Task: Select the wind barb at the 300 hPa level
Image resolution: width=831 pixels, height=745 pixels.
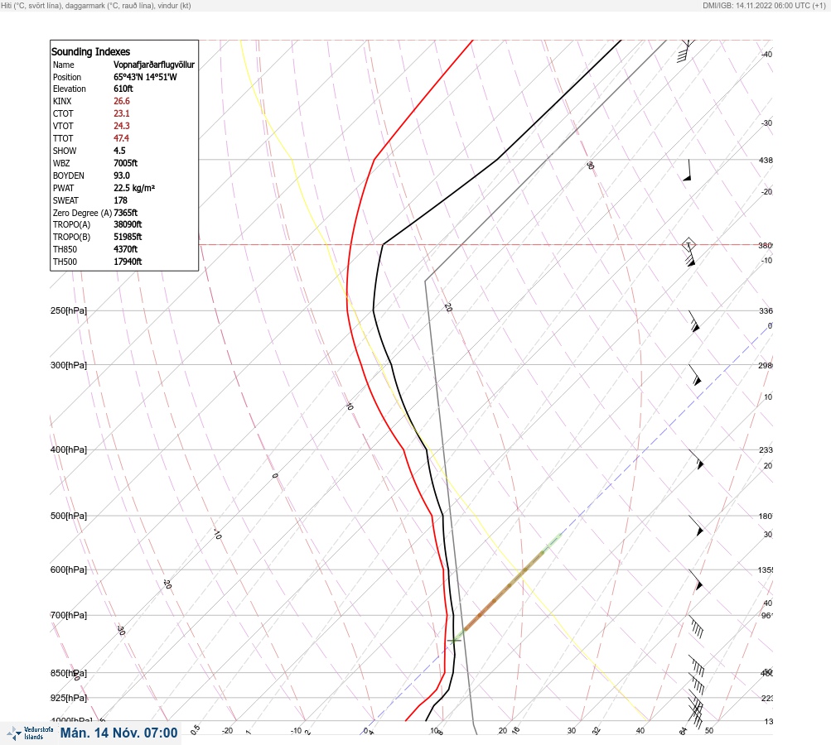Action: [695, 375]
